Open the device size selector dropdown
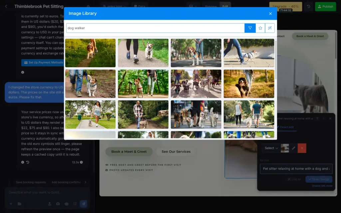 click(x=193, y=7)
